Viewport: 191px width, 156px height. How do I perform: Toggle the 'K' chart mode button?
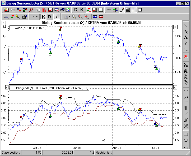[x=43, y=17]
